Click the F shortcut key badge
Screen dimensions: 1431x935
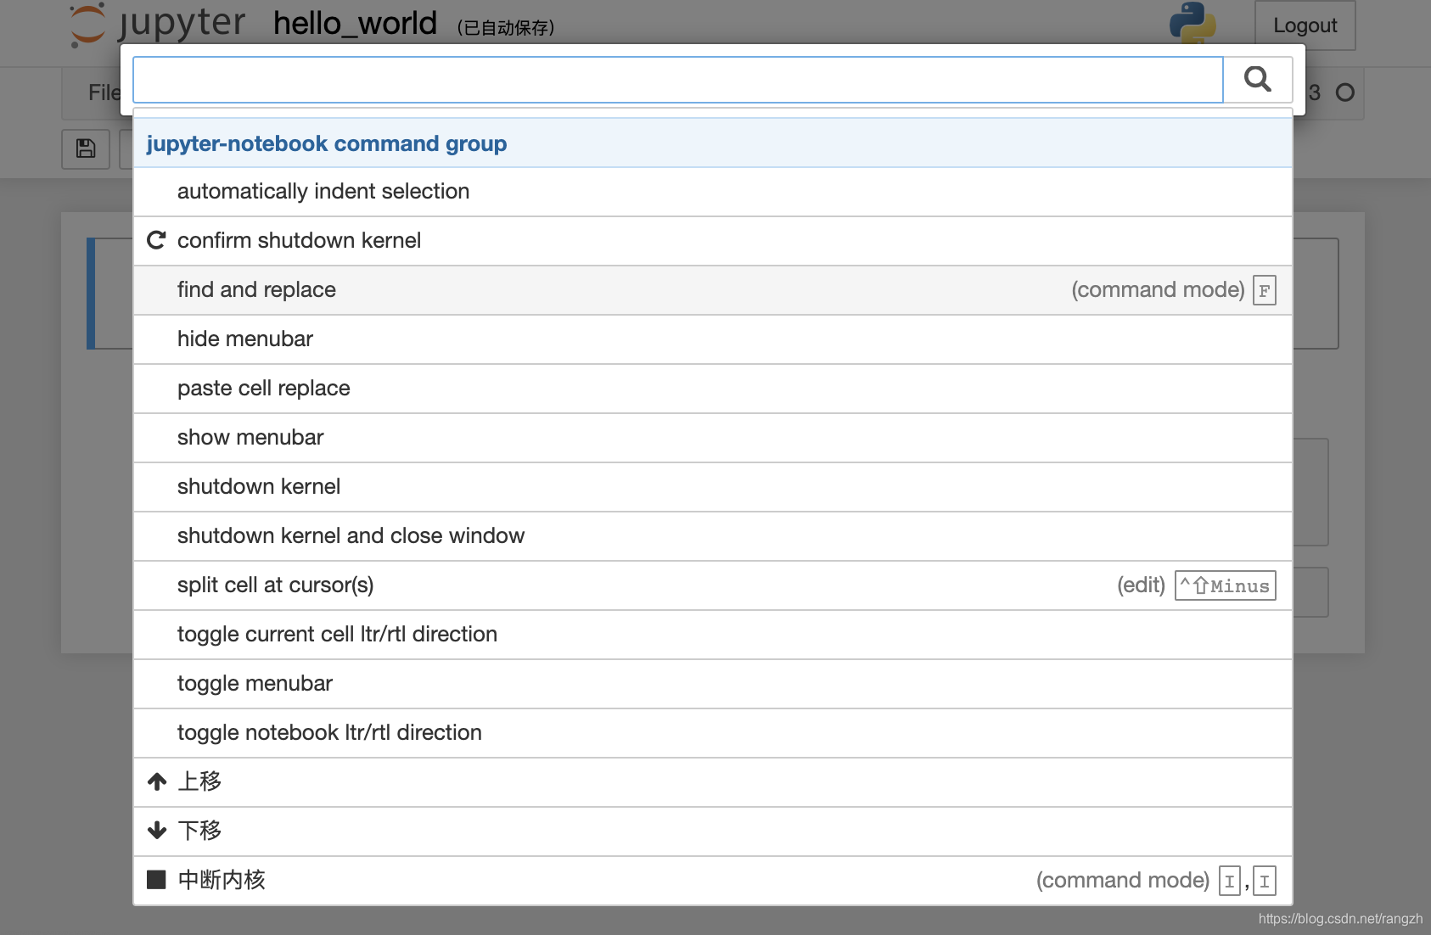tap(1265, 290)
